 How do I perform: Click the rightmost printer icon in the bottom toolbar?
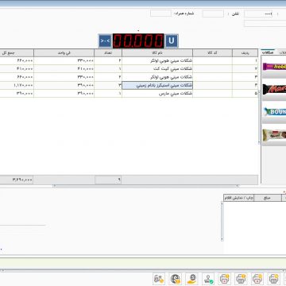pos(274,279)
